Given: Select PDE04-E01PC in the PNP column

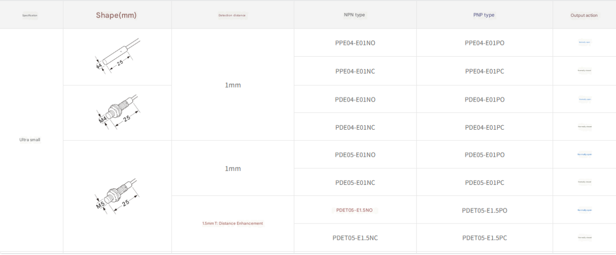Looking at the screenshot, I should (x=484, y=127).
